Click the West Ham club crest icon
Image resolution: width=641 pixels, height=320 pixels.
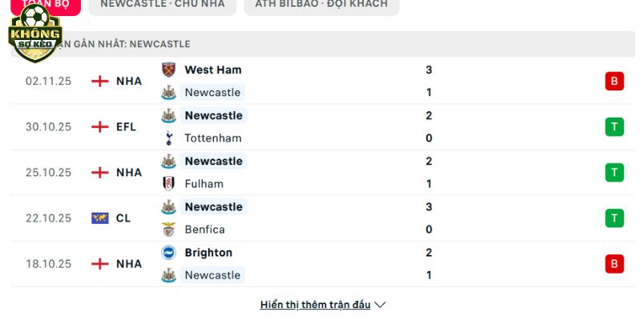[x=168, y=70]
